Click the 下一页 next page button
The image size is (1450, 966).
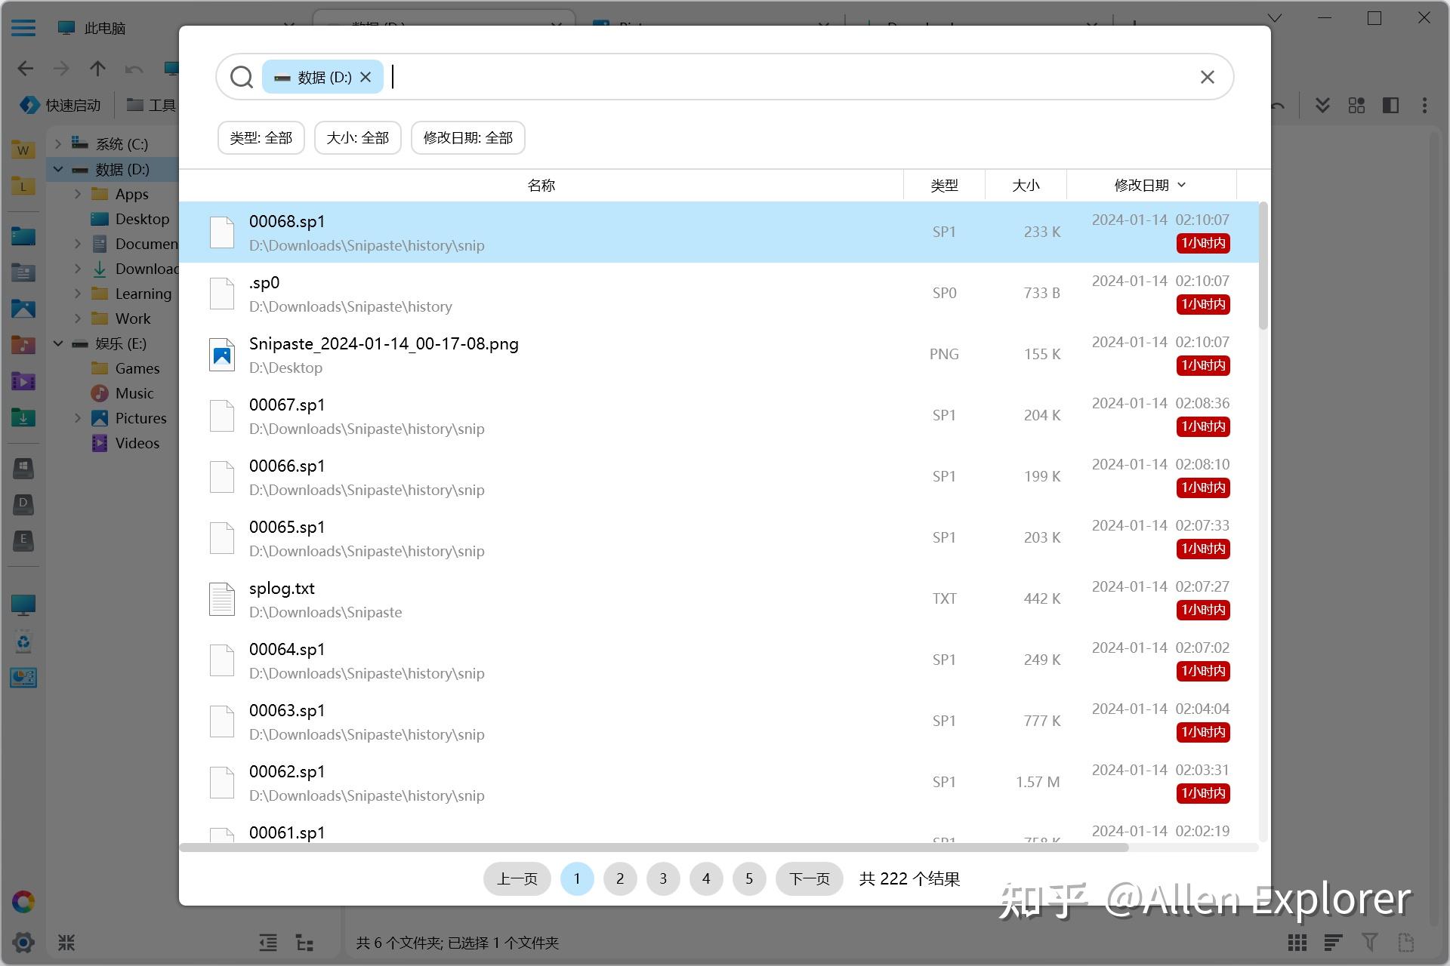click(809, 878)
